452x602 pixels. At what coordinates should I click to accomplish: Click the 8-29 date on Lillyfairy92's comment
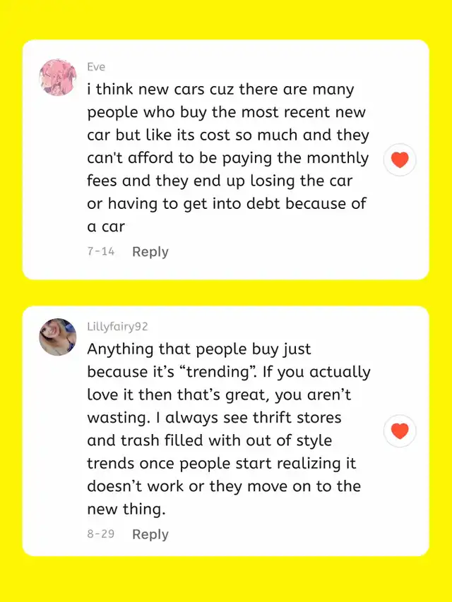(100, 534)
